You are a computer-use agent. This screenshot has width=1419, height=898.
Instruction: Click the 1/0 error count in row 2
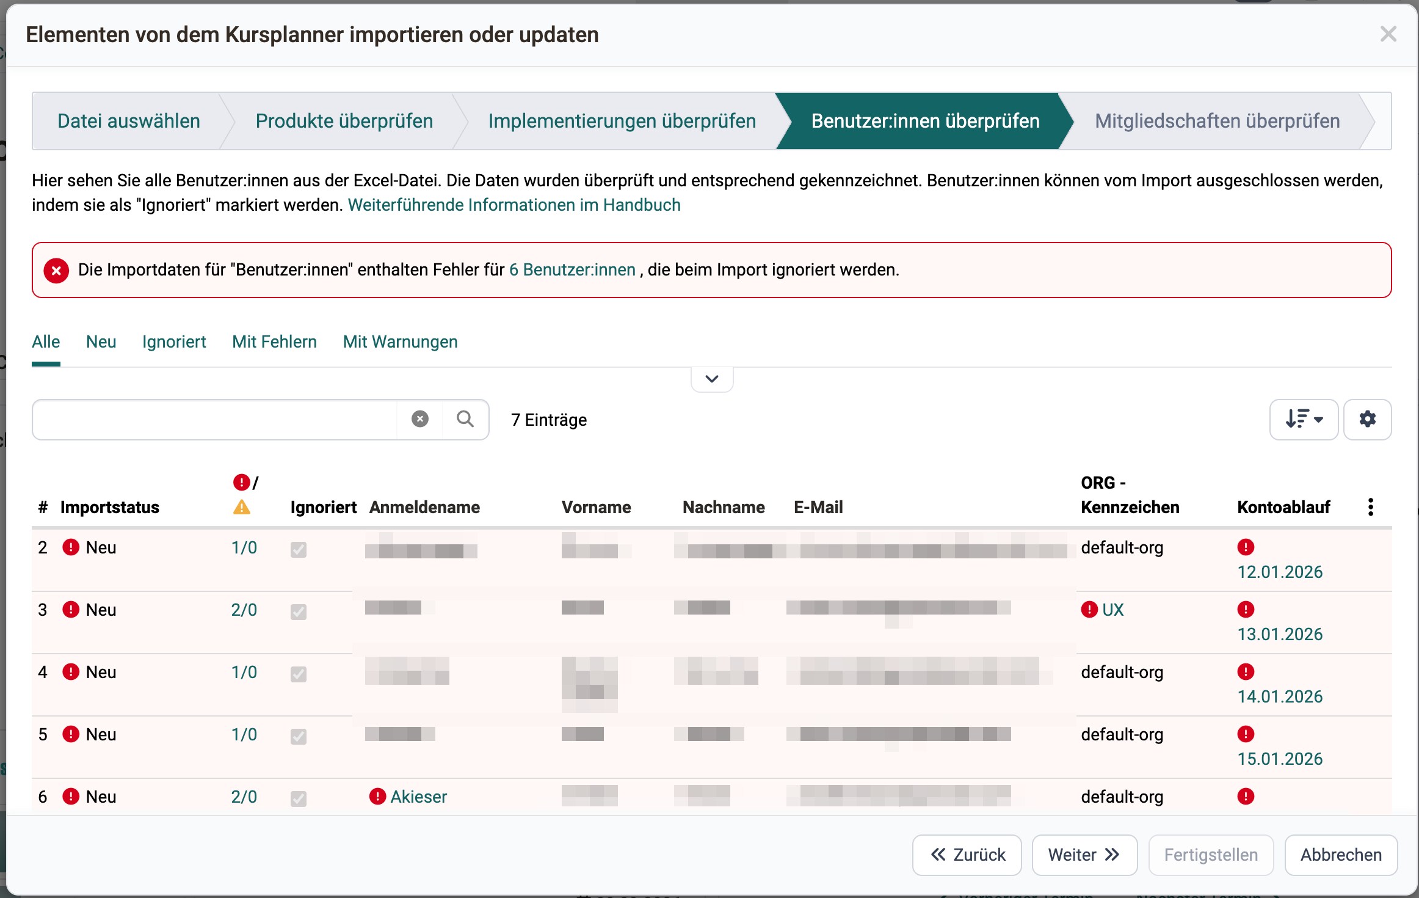tap(244, 547)
